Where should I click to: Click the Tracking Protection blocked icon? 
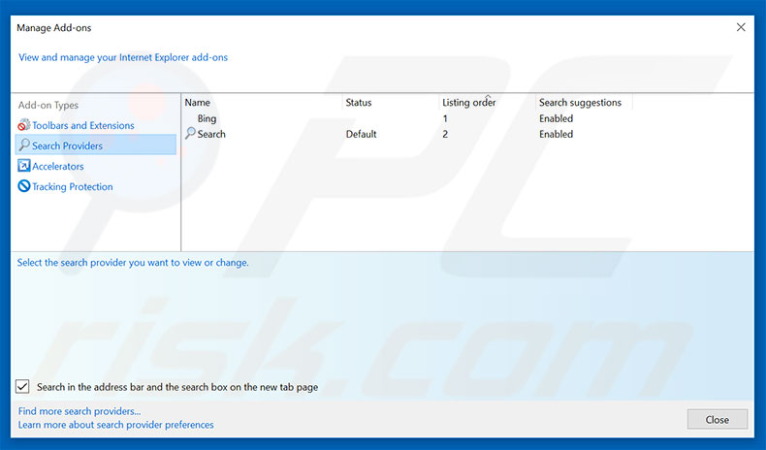[23, 186]
